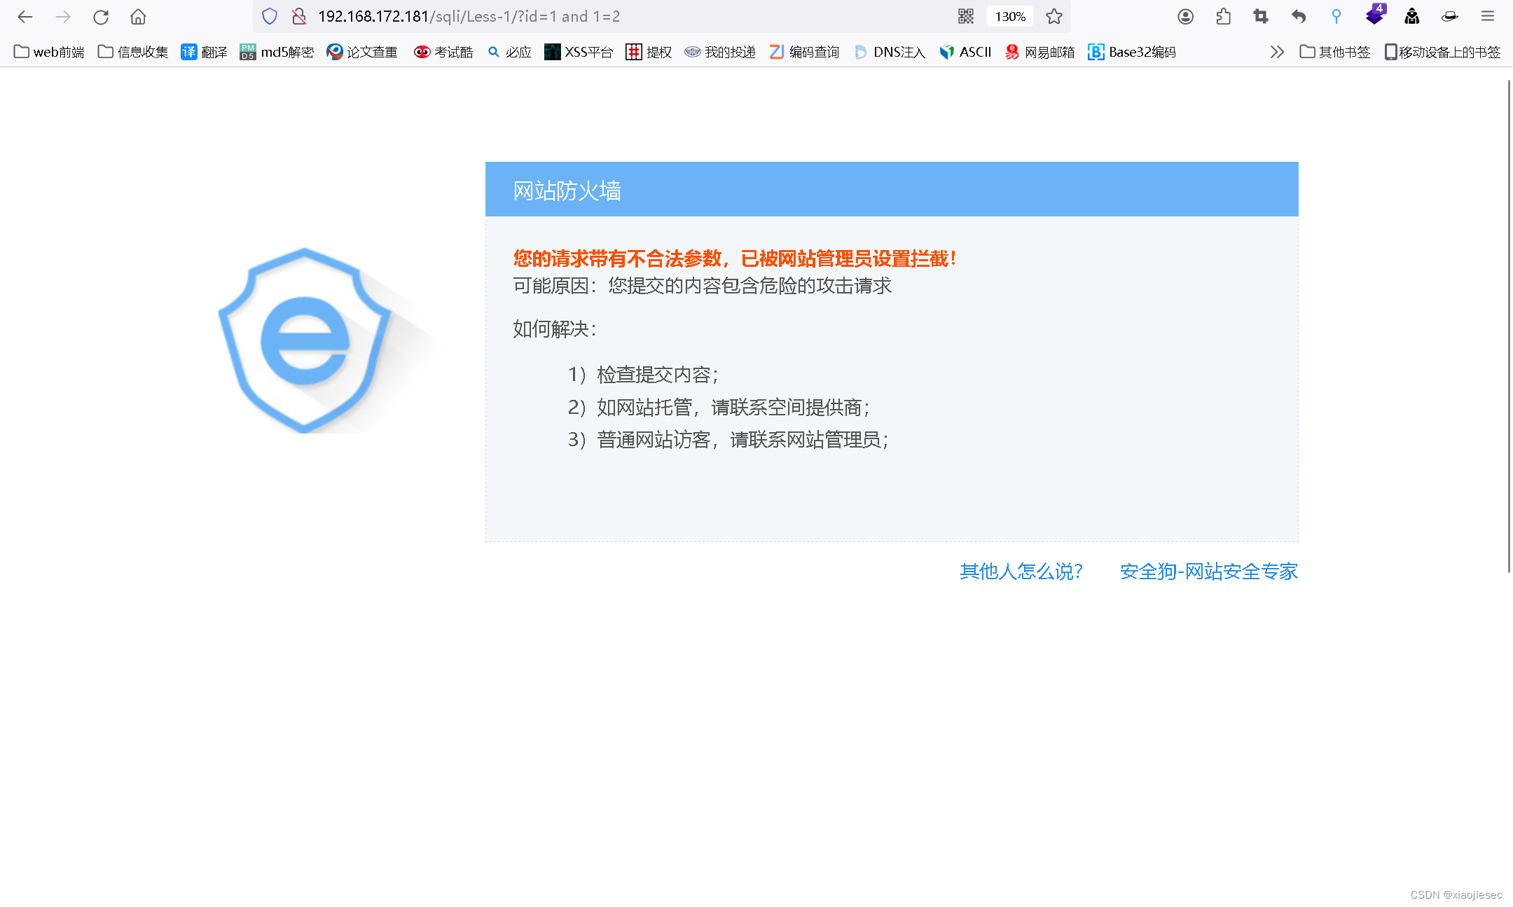Open the 信息收集 bookmark folder

tap(133, 52)
